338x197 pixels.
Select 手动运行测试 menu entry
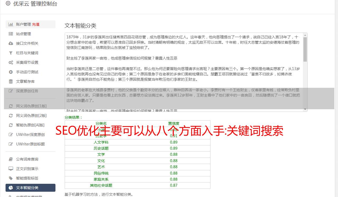point(30,72)
